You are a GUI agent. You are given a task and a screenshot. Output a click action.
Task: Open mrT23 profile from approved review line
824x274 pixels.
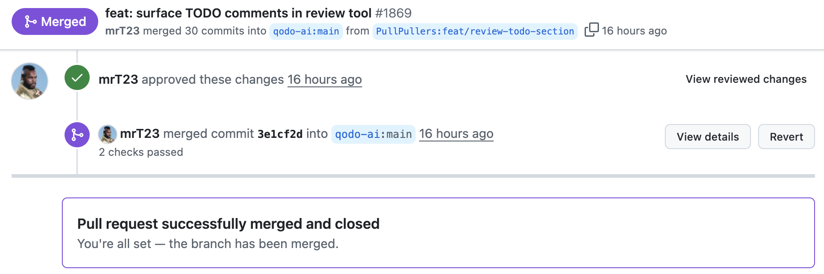pyautogui.click(x=118, y=79)
